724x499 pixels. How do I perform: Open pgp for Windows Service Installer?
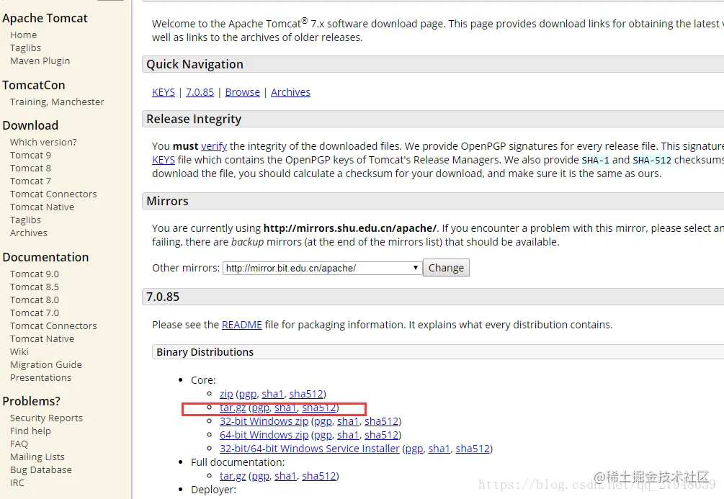tap(414, 449)
